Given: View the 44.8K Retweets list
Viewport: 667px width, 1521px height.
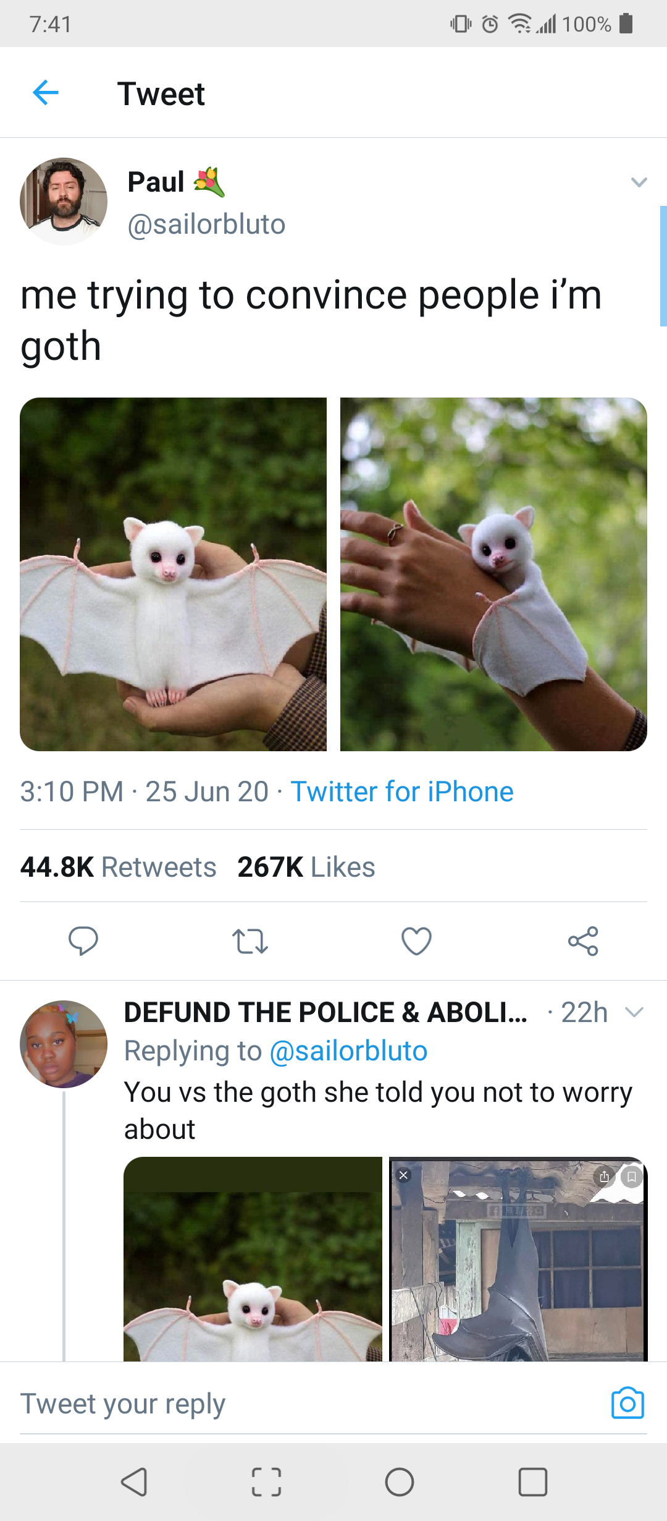Looking at the screenshot, I should pos(119,867).
